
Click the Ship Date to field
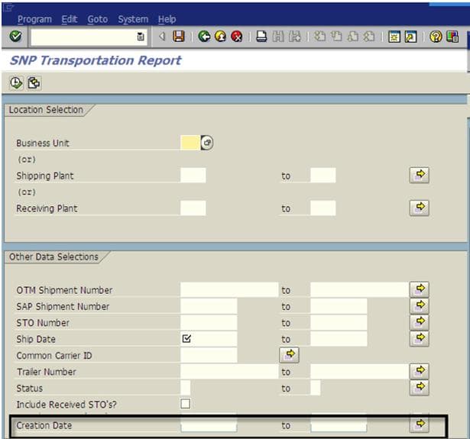tap(339, 339)
